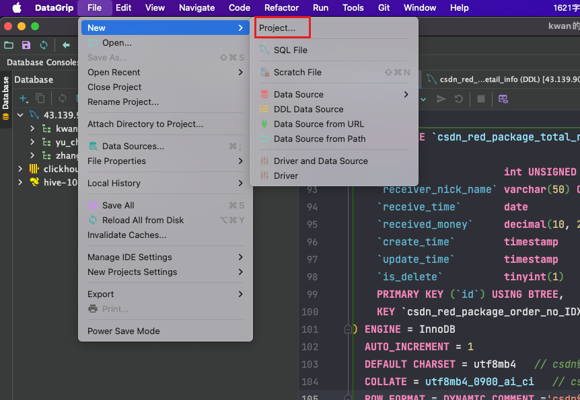
Task: Click the InnoDB engine value in code
Action: pos(437,329)
